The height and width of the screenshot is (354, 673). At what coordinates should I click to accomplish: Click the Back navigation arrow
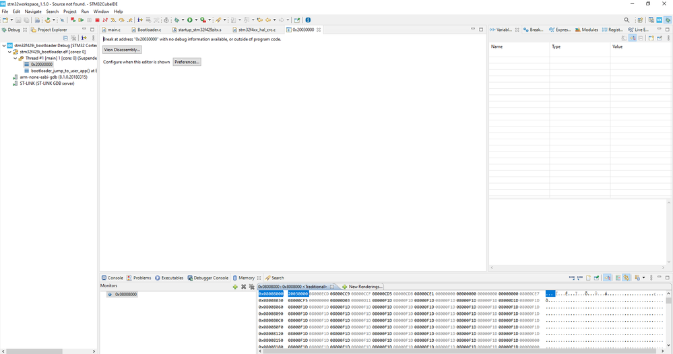[268, 20]
